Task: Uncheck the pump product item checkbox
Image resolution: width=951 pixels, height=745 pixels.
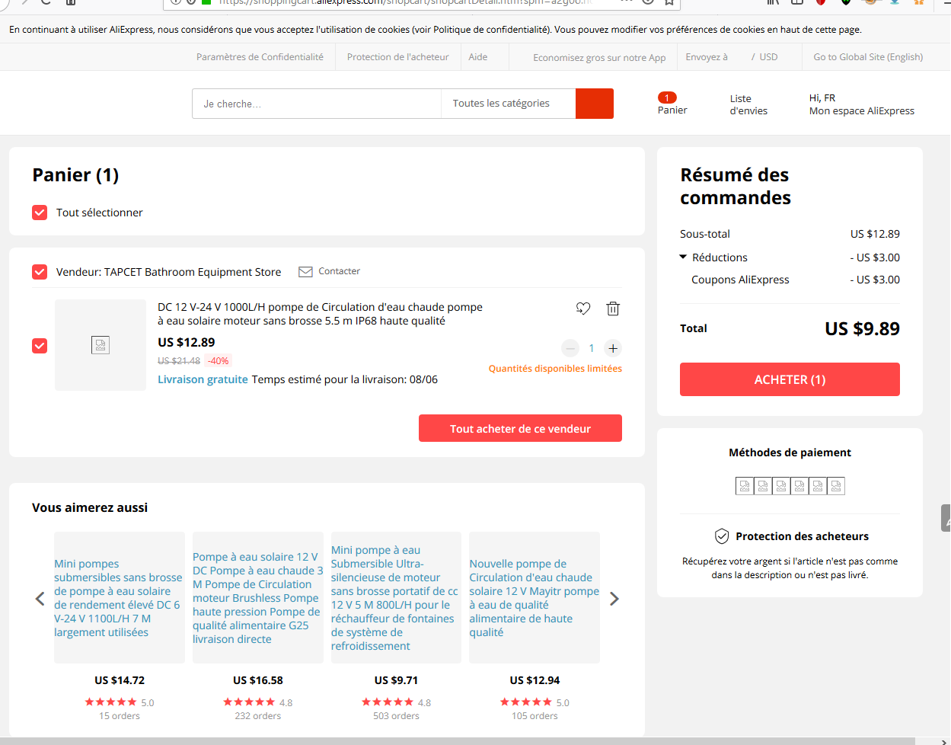Action: [40, 346]
